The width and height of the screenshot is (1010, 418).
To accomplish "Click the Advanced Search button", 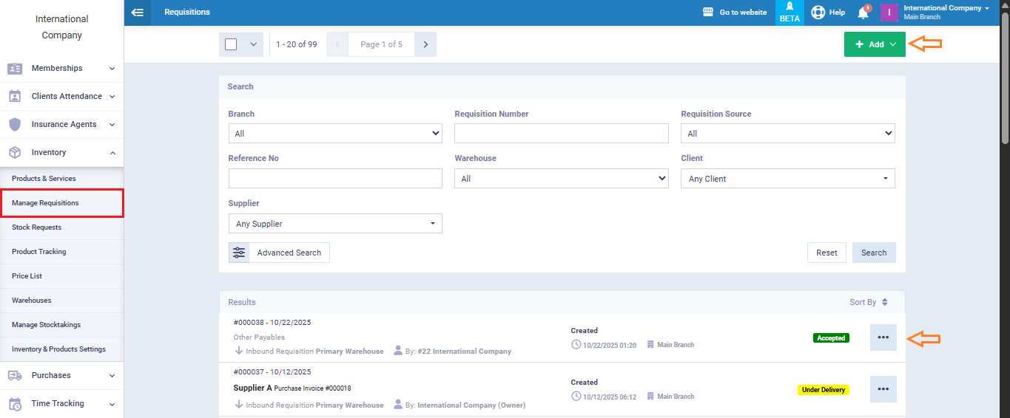I will 279,253.
